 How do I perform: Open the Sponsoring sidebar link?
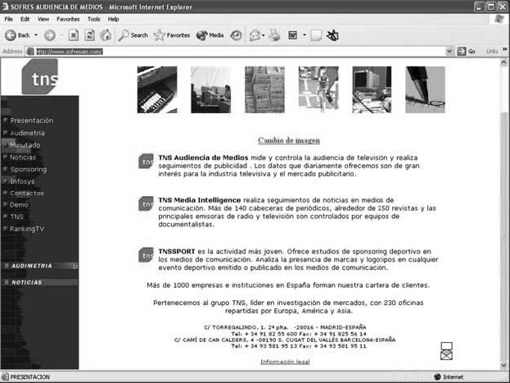click(28, 169)
